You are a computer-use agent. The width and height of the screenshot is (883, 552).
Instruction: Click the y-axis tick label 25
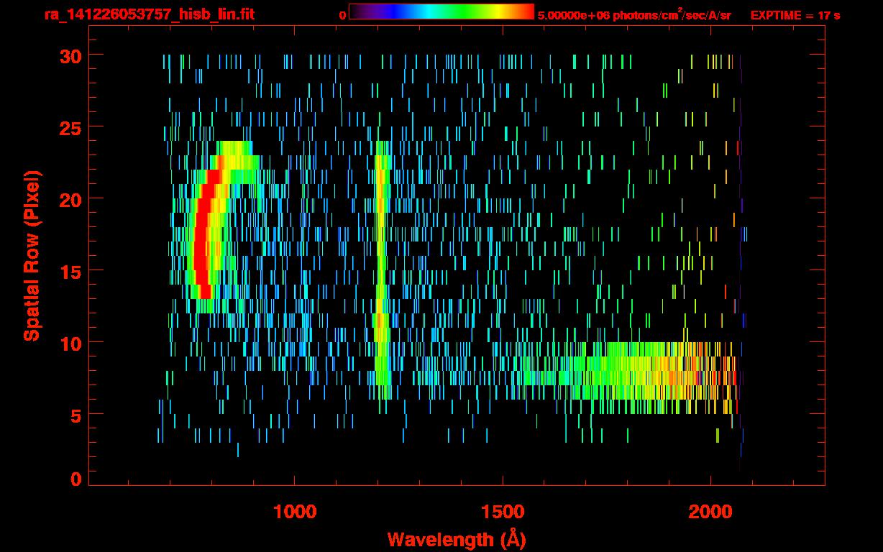pyautogui.click(x=71, y=127)
